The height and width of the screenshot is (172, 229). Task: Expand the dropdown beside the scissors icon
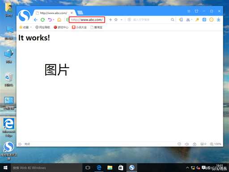192,20
